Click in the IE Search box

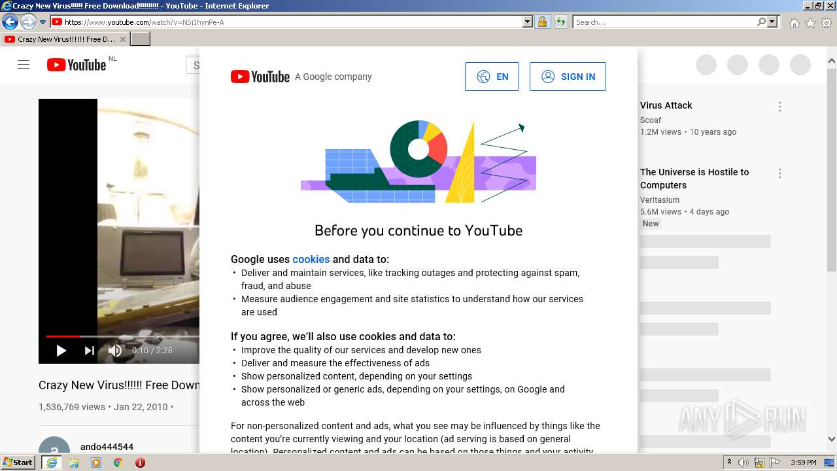click(x=664, y=22)
